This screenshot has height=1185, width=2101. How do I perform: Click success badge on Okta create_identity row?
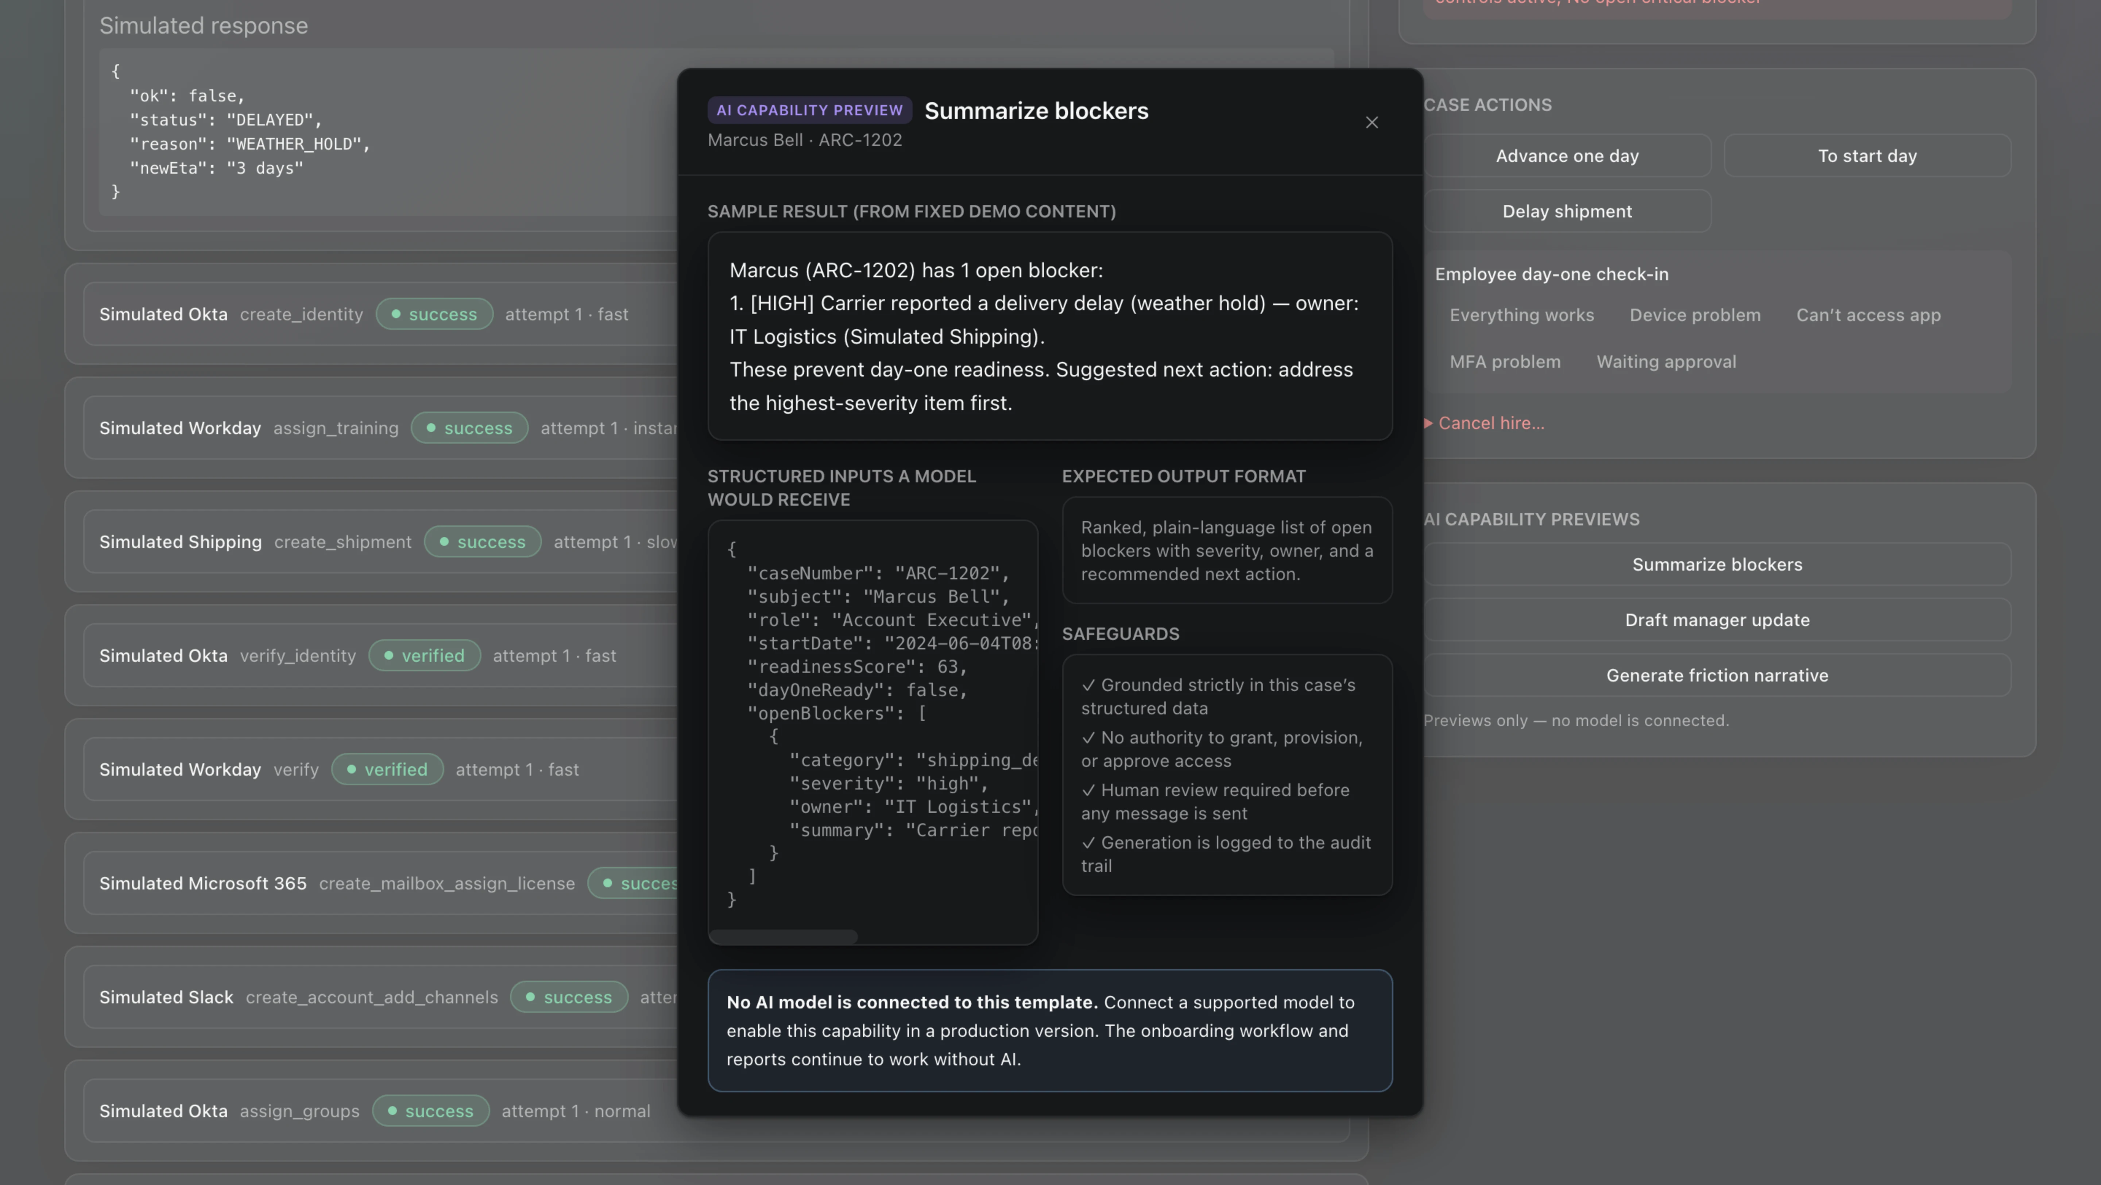tap(434, 314)
